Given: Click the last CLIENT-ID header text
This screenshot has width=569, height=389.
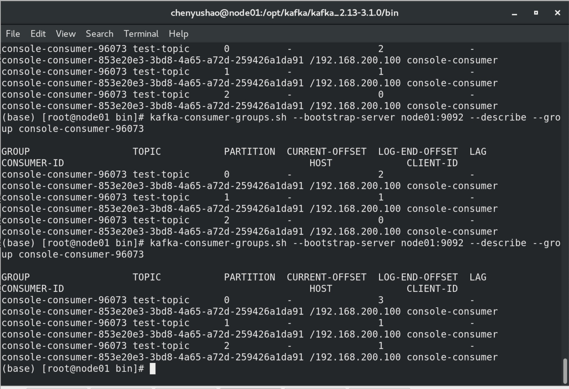Looking at the screenshot, I should point(432,289).
